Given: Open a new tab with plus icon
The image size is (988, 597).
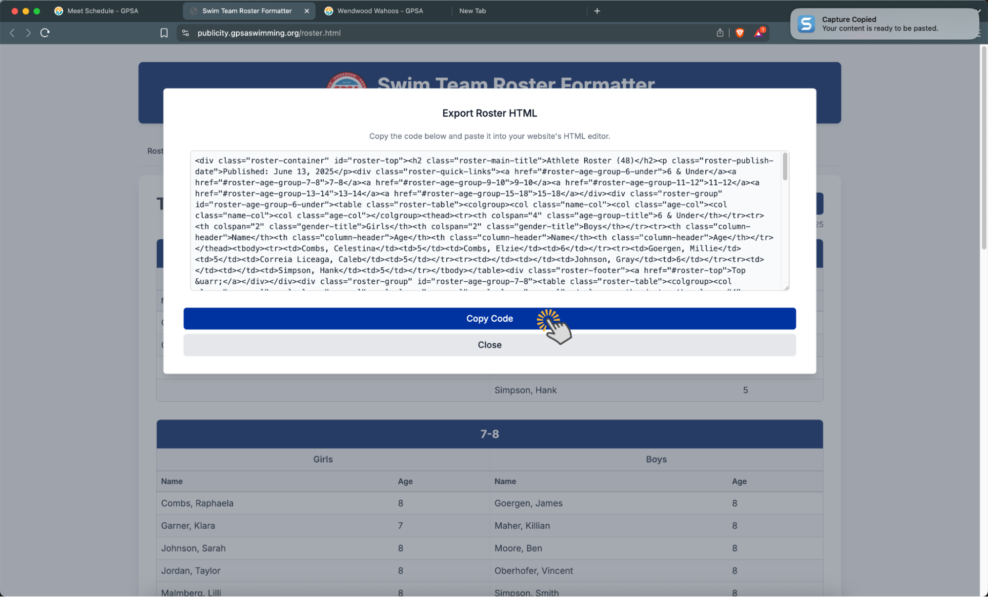Looking at the screenshot, I should (x=597, y=11).
